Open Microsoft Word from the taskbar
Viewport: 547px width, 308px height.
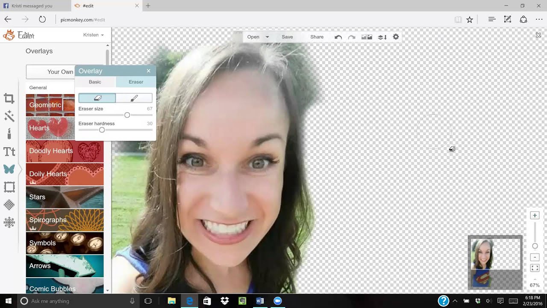click(260, 301)
